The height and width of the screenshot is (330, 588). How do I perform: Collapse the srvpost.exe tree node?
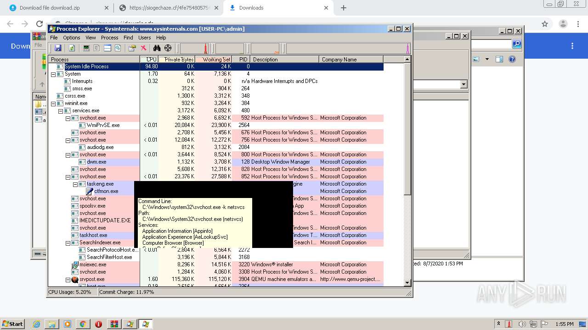click(68, 279)
